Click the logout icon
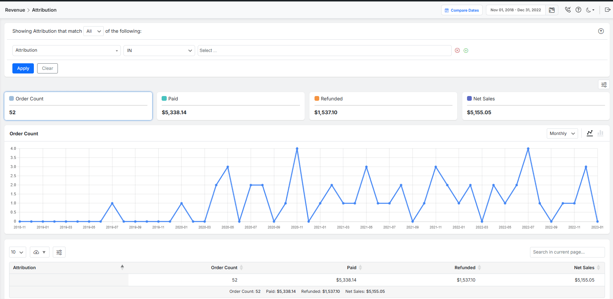613x299 pixels. click(x=607, y=10)
